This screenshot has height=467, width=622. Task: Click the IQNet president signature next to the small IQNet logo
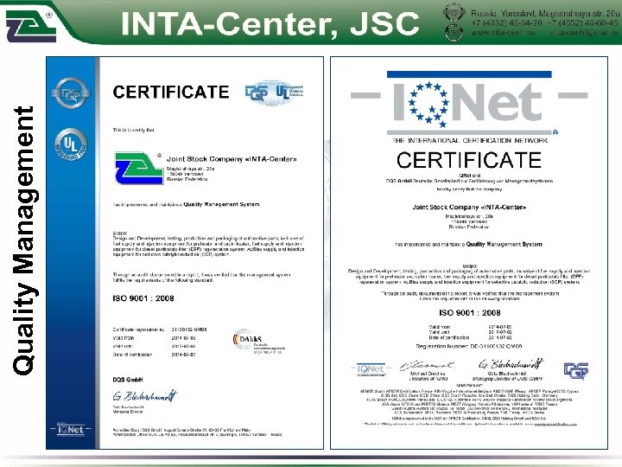point(428,365)
